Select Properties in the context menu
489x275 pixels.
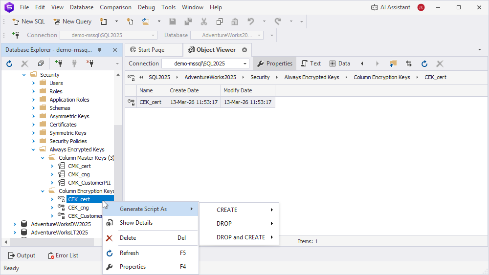151,267
